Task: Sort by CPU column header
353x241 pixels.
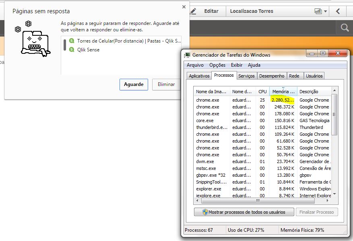Action: tap(262, 92)
